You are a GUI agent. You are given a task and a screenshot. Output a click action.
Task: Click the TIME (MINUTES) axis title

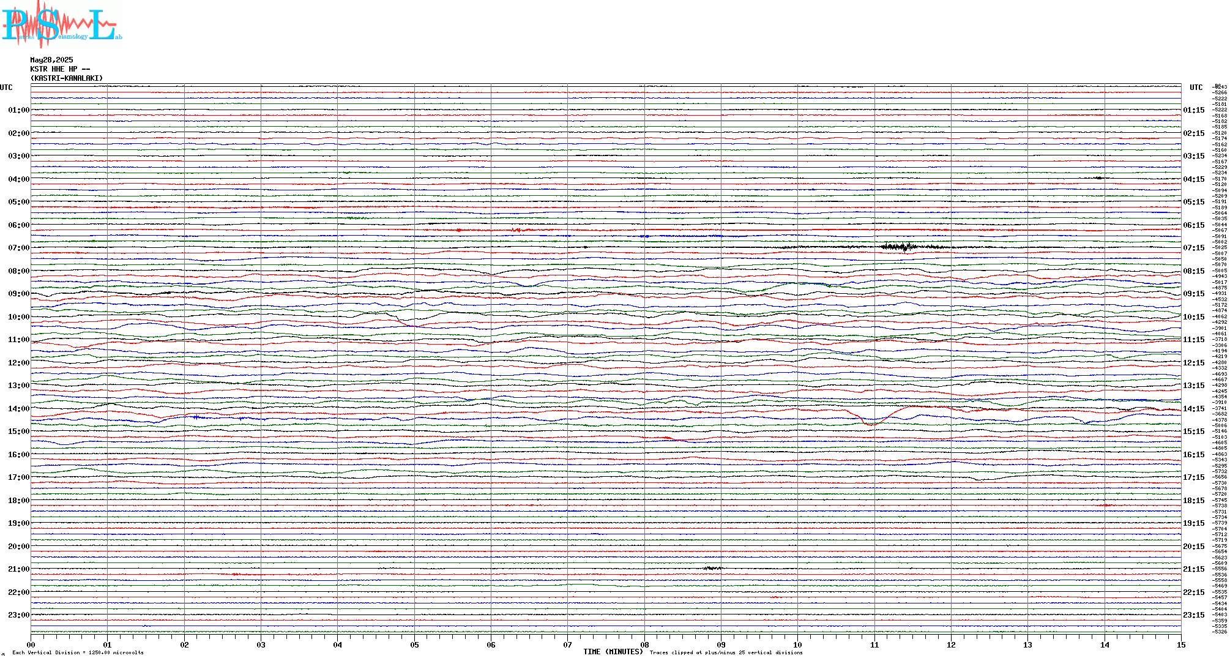point(613,652)
